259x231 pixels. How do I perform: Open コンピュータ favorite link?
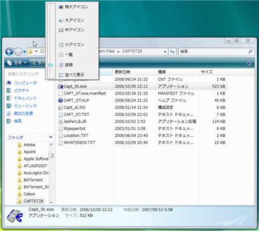pos(22,83)
